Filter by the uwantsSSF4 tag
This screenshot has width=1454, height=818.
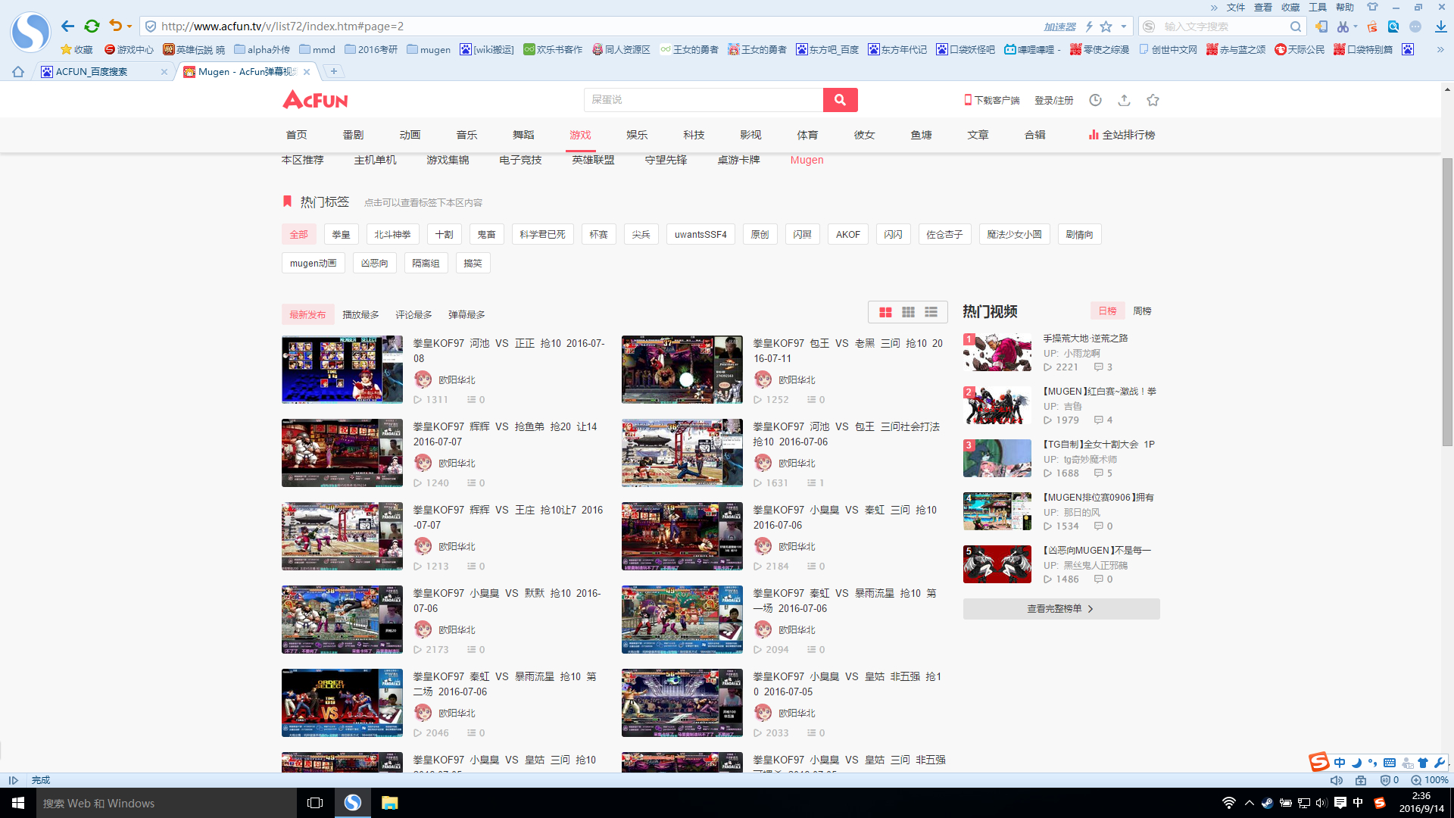pyautogui.click(x=700, y=234)
